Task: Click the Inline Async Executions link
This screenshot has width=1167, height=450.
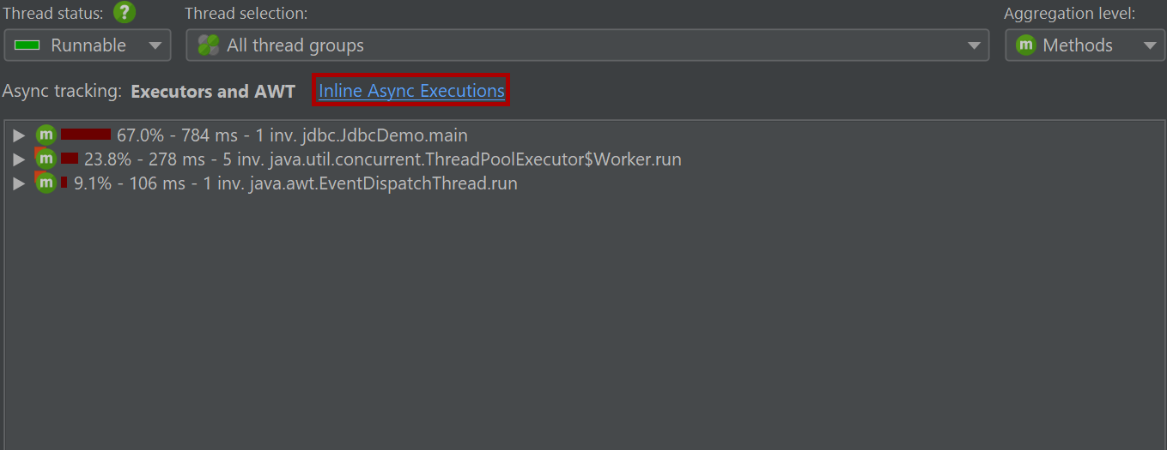Action: click(411, 90)
